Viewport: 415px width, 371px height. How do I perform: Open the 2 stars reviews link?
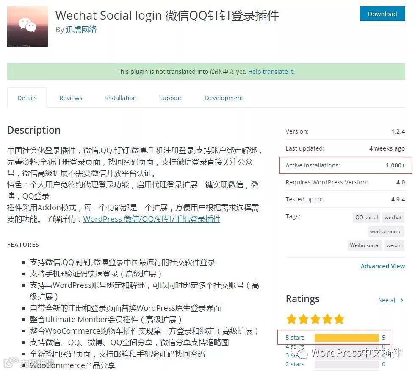[295, 364]
